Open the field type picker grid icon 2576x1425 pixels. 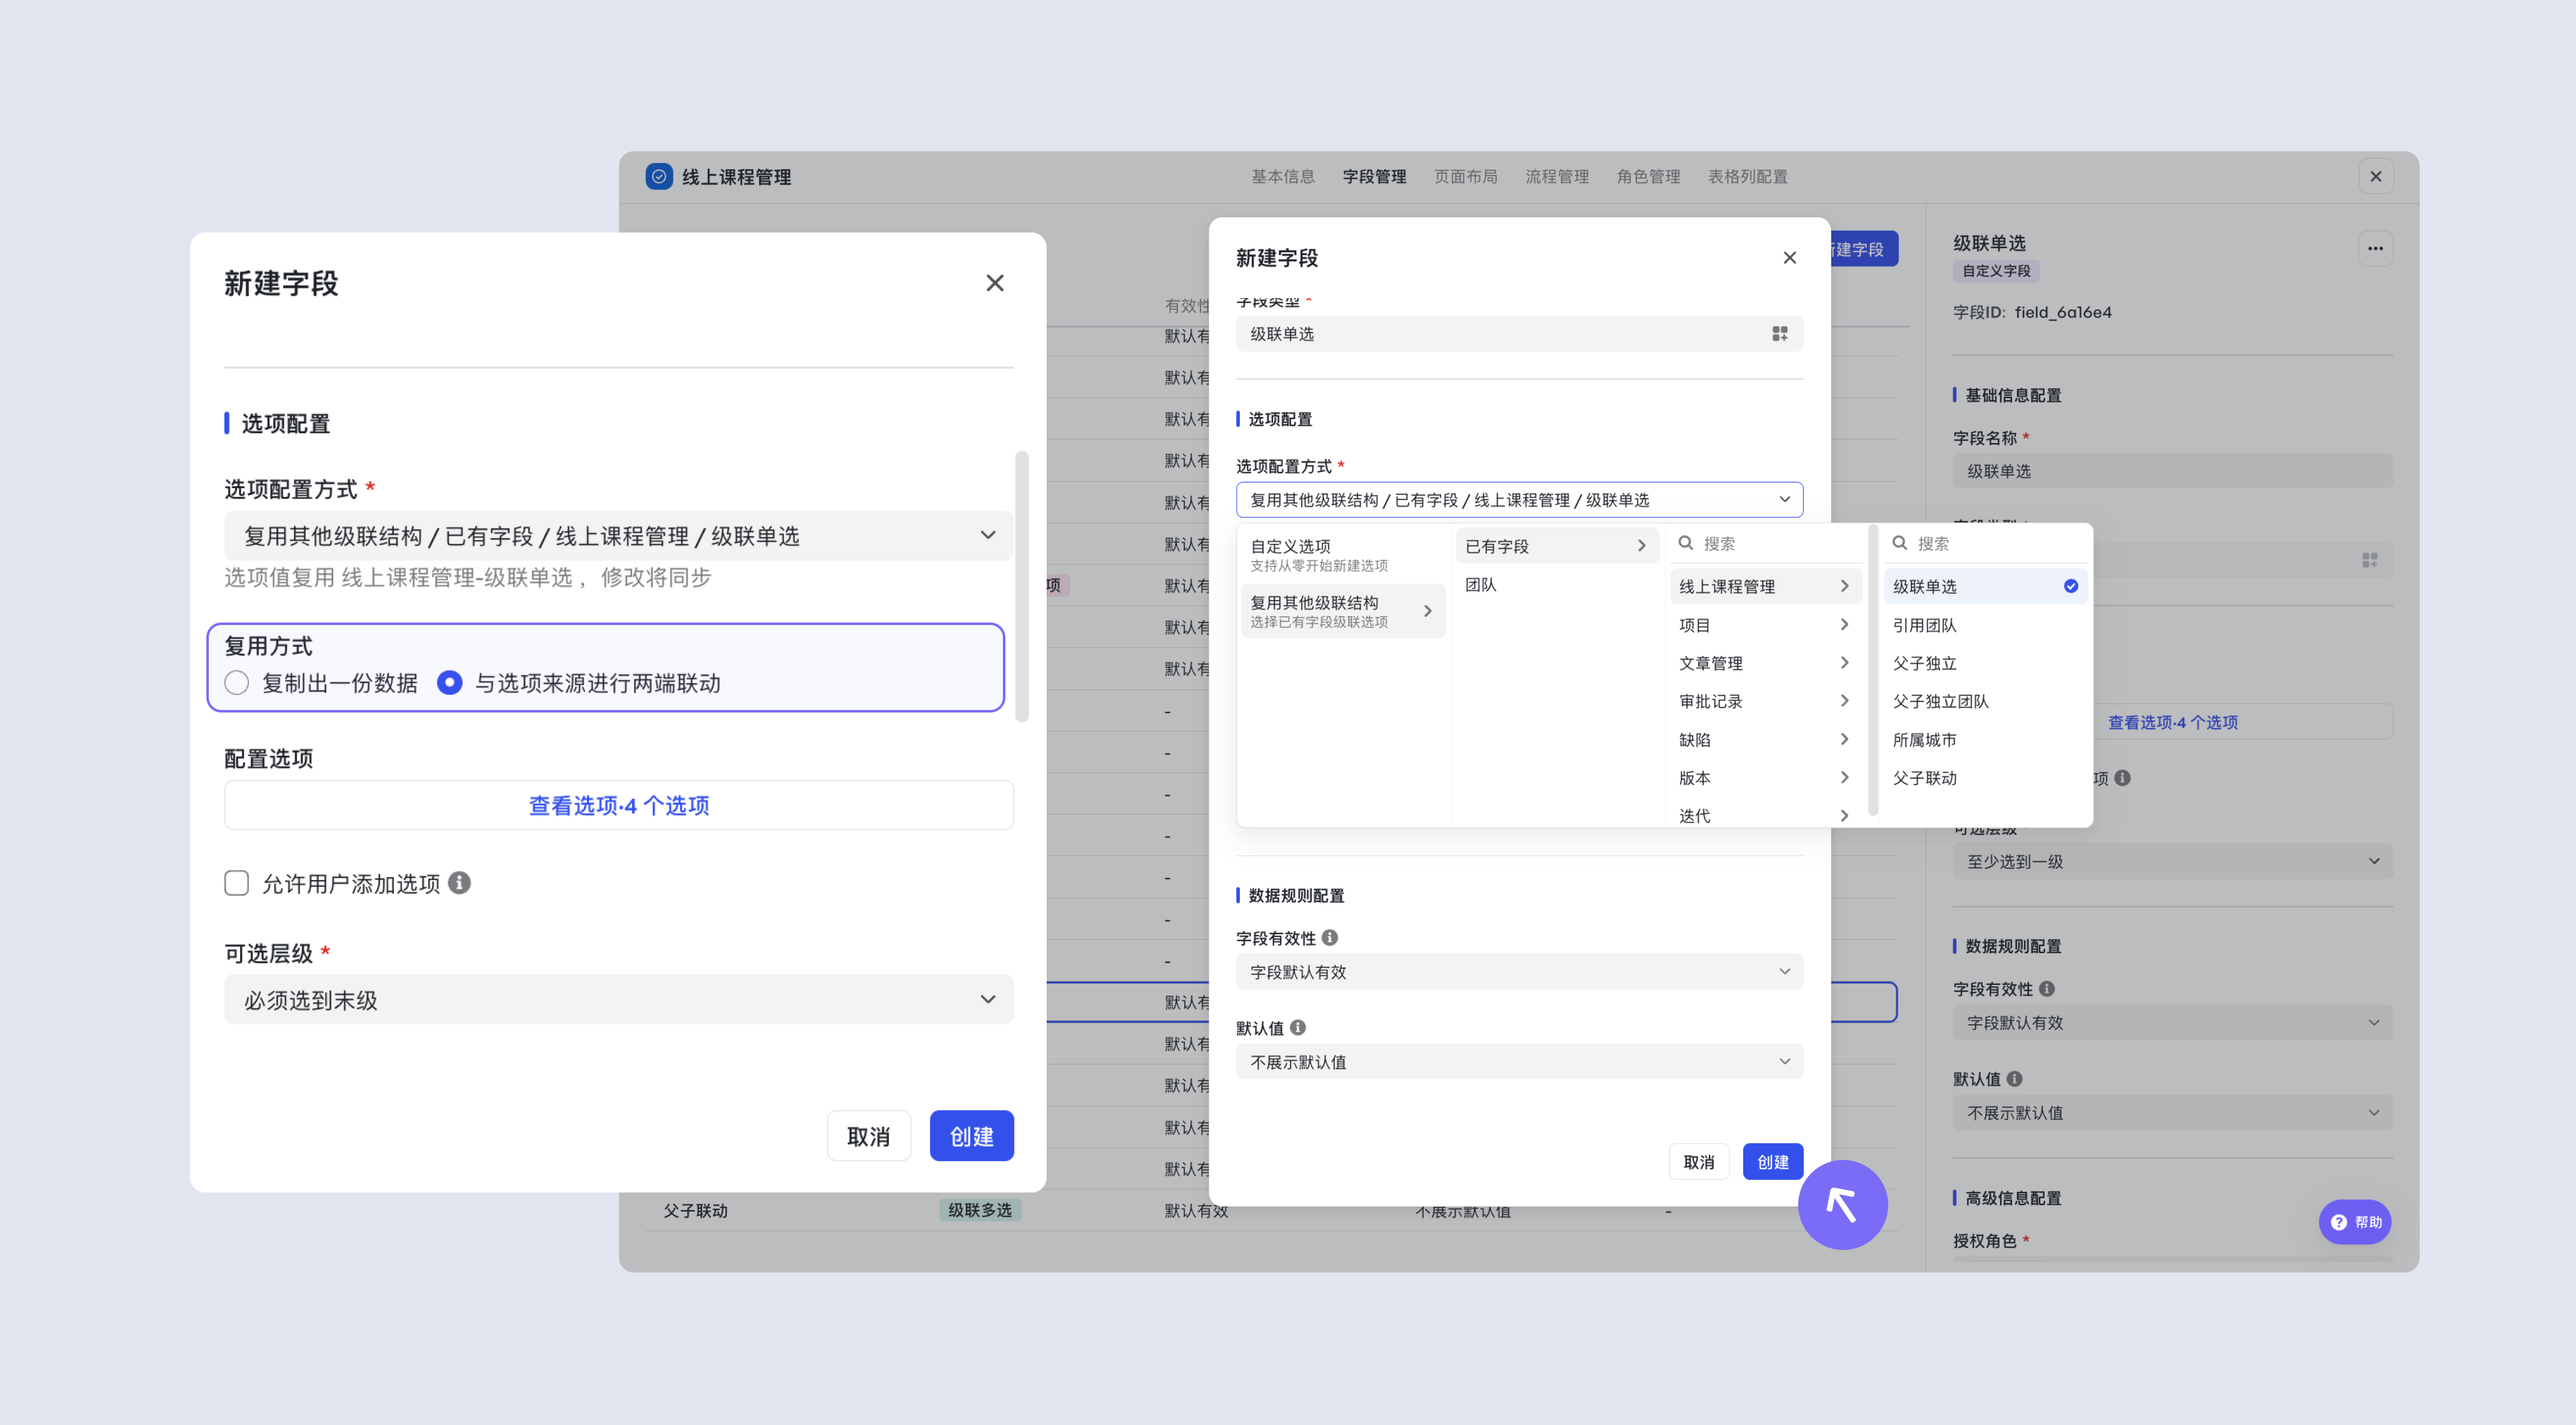click(1780, 334)
